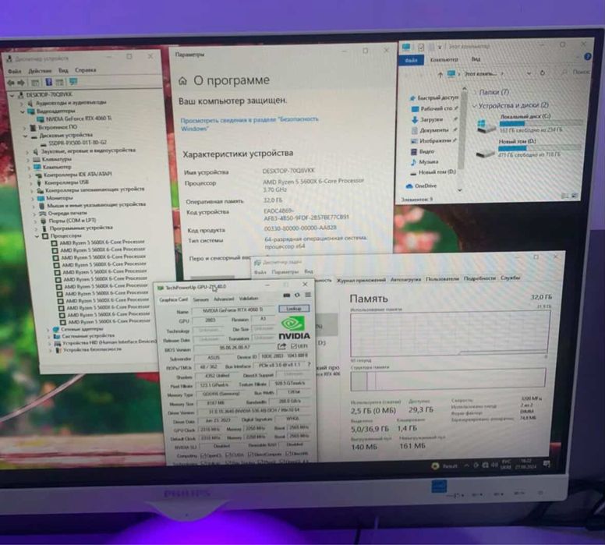Screen dimensions: 605x545
Task: Select Устройства безопасности tree row
Action: click(88, 350)
